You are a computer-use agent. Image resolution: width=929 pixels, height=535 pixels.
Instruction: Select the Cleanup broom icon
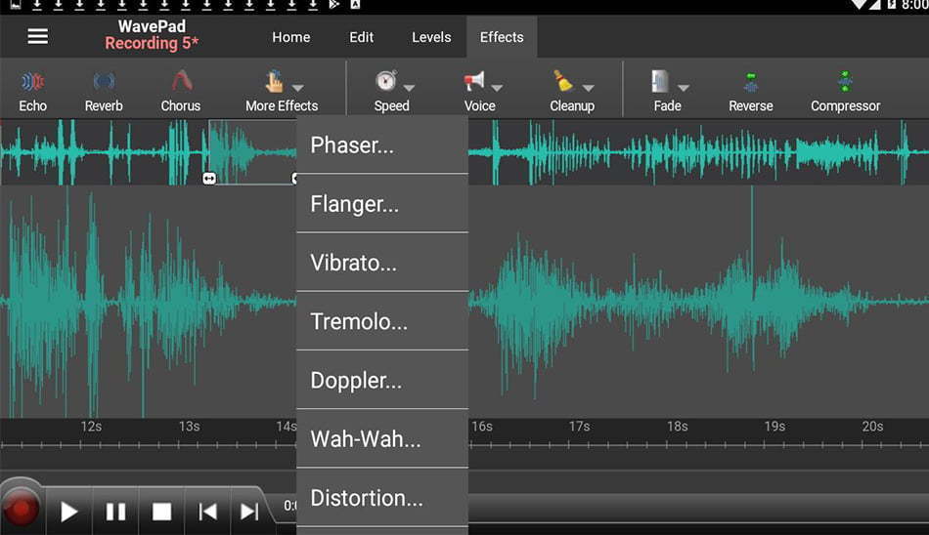pyautogui.click(x=563, y=81)
